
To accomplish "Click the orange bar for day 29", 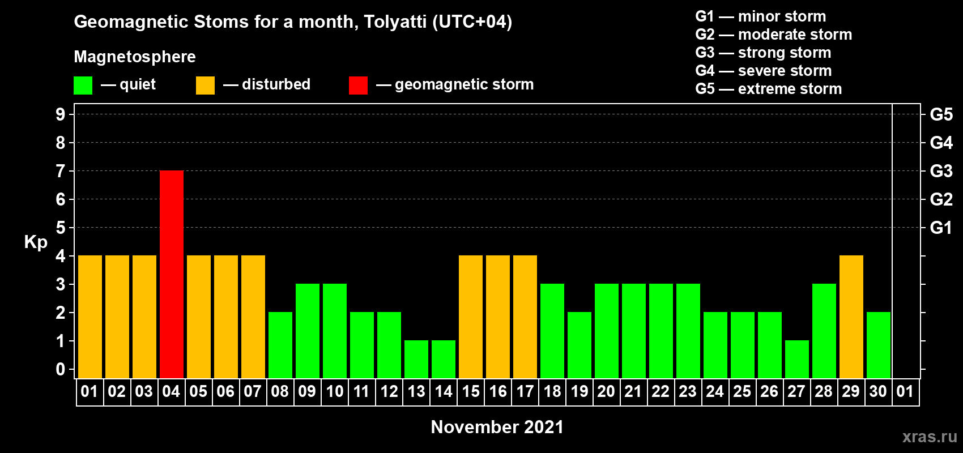I will click(x=851, y=317).
